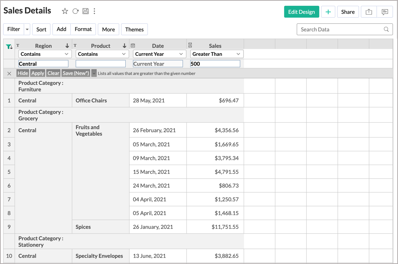This screenshot has width=398, height=264.
Task: Click the green filter funnel icon
Action: (x=9, y=47)
